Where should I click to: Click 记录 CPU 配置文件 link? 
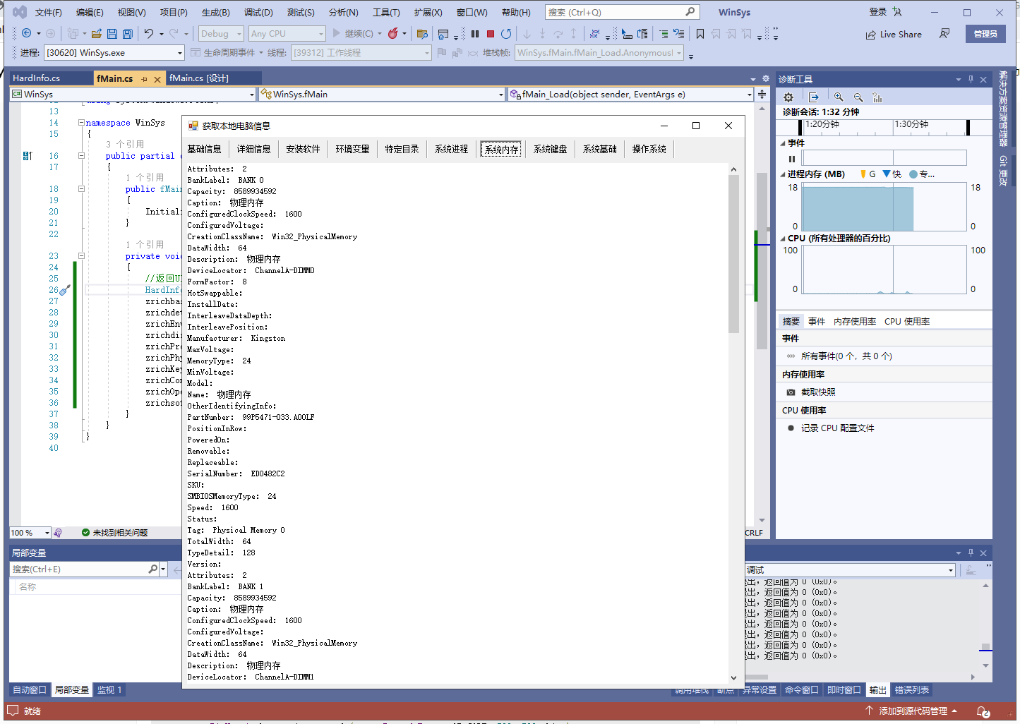coord(837,428)
